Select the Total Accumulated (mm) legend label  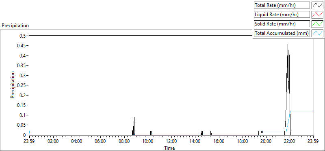(x=282, y=33)
